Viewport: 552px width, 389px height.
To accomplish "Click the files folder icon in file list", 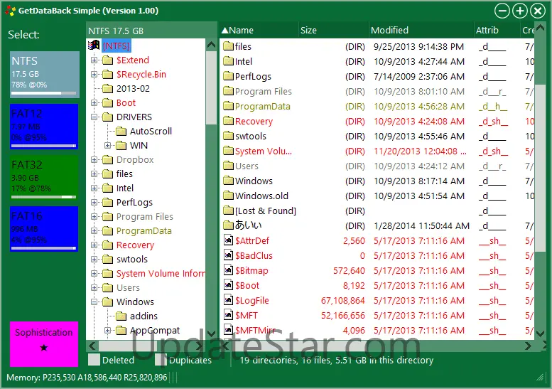I will click(x=229, y=46).
